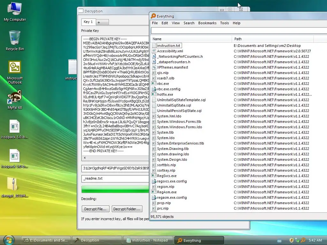Select vbc.exe file icon in results
327x245 pixels.
pyautogui.click(x=154, y=84)
